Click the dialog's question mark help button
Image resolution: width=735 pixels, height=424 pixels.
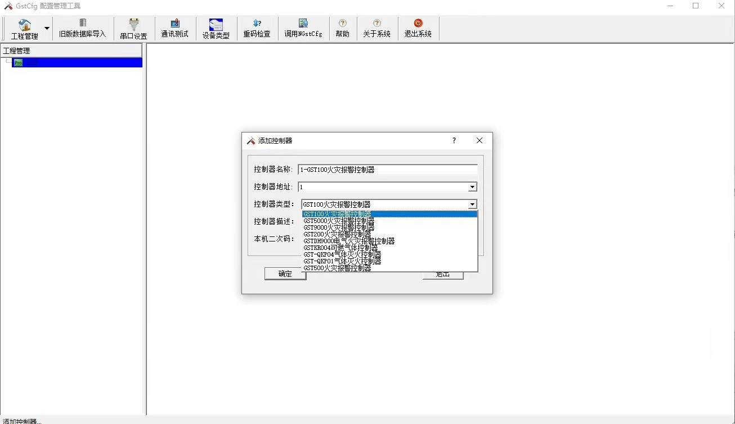[454, 140]
